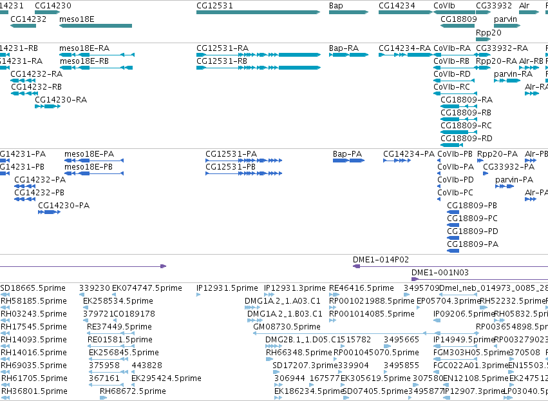Viewport: 548px width, 401px height.
Task: Click the CoVIb-RA transcript label
Action: point(452,48)
